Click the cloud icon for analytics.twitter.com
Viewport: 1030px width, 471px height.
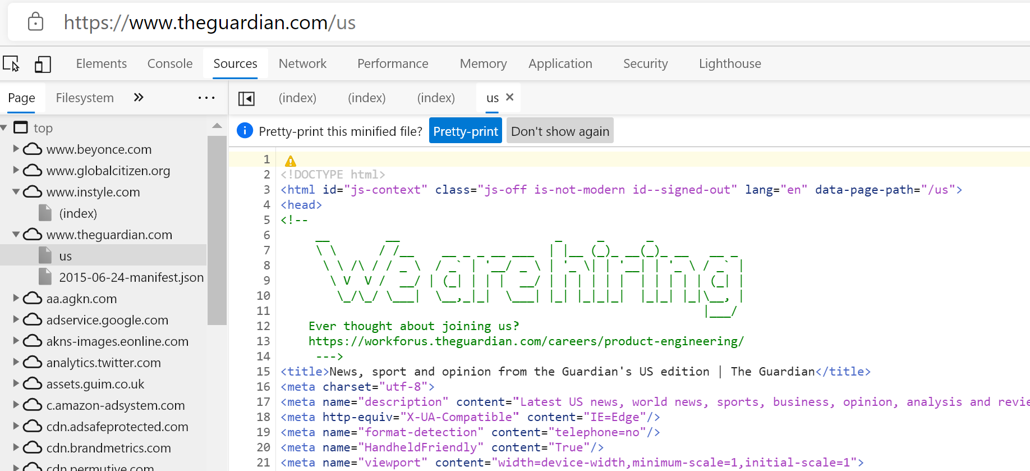click(33, 362)
